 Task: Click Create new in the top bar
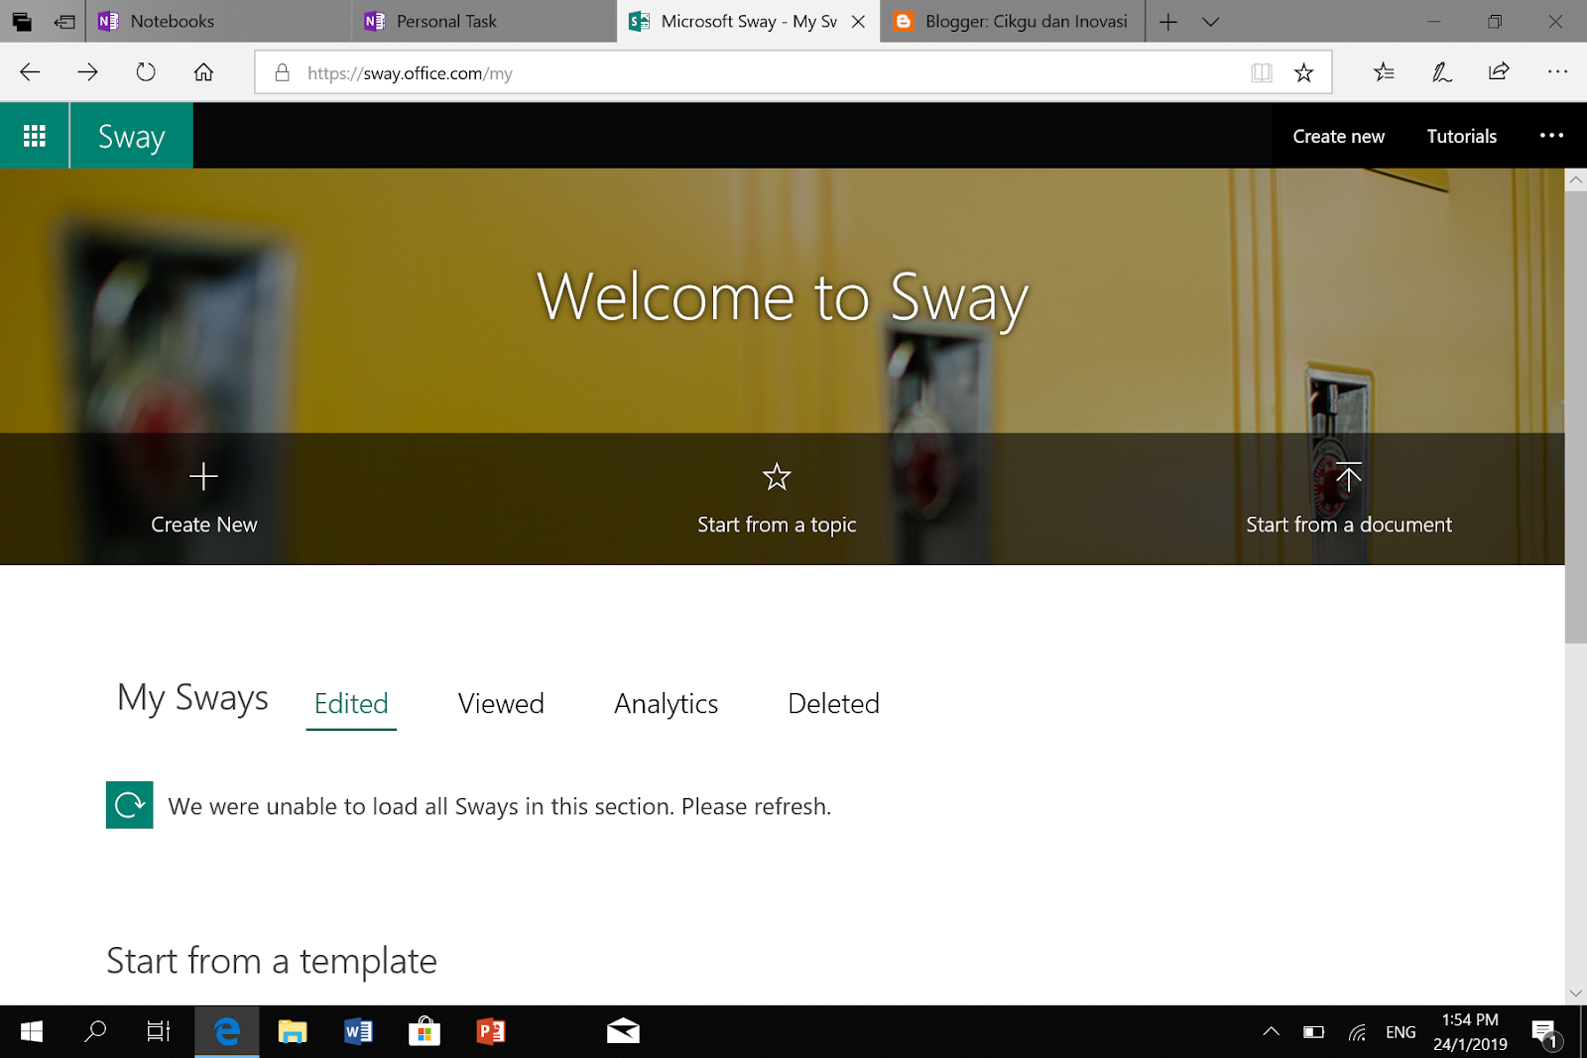[x=1338, y=136]
